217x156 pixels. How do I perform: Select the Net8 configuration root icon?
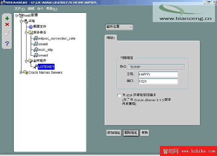(x=21, y=16)
